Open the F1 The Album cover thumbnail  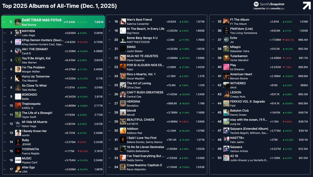coord(226,22)
